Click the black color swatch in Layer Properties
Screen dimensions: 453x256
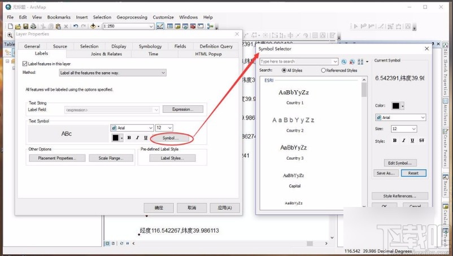pyautogui.click(x=116, y=138)
